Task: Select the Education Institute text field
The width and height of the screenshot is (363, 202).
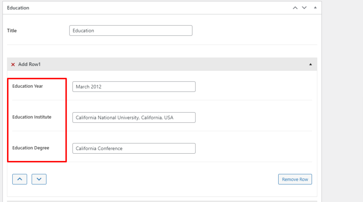Action: click(134, 118)
